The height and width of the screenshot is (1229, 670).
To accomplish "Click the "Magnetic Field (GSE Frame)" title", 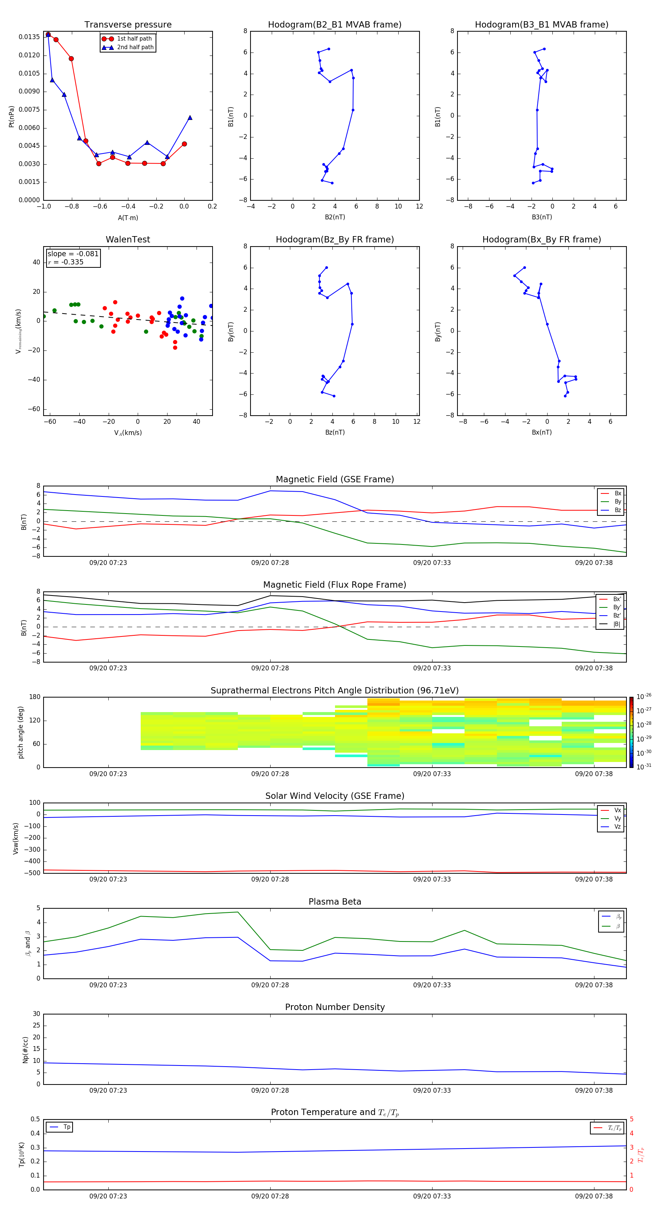I will click(335, 479).
